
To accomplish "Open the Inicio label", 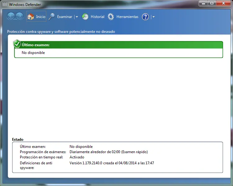I will click(x=41, y=17).
